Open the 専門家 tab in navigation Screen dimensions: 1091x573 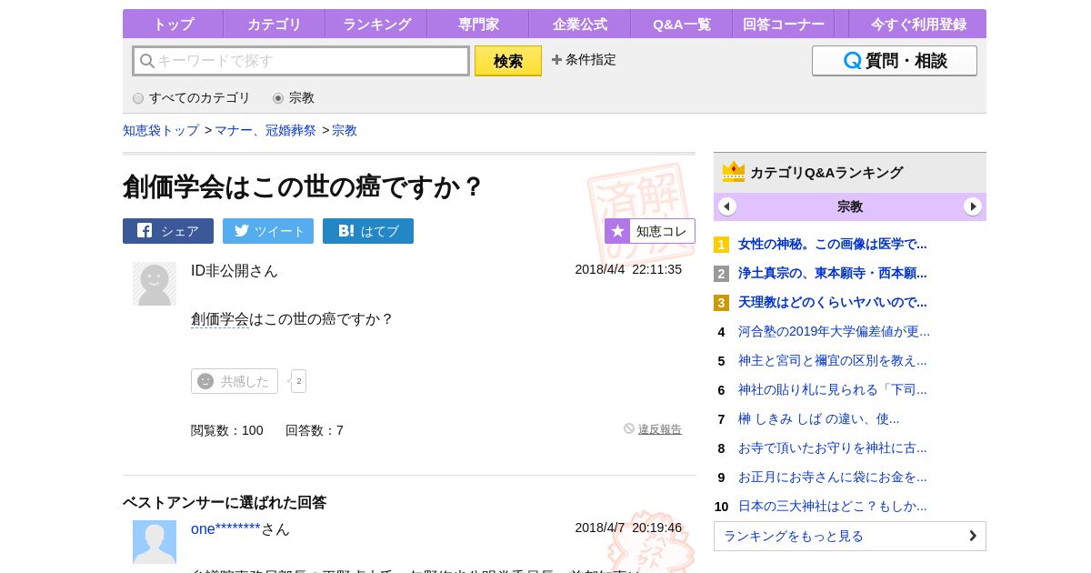click(478, 25)
